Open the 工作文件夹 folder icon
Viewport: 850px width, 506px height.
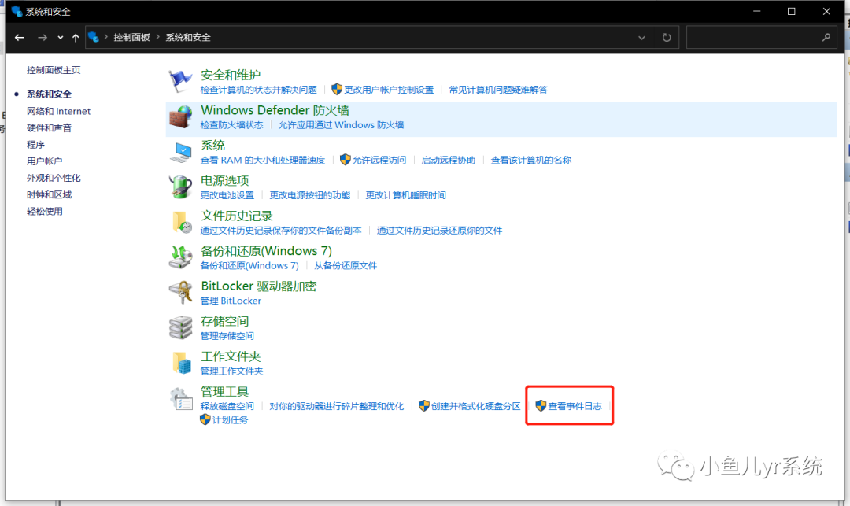pos(181,363)
